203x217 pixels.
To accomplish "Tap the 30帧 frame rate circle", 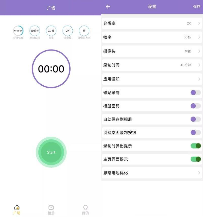I will [51, 31].
